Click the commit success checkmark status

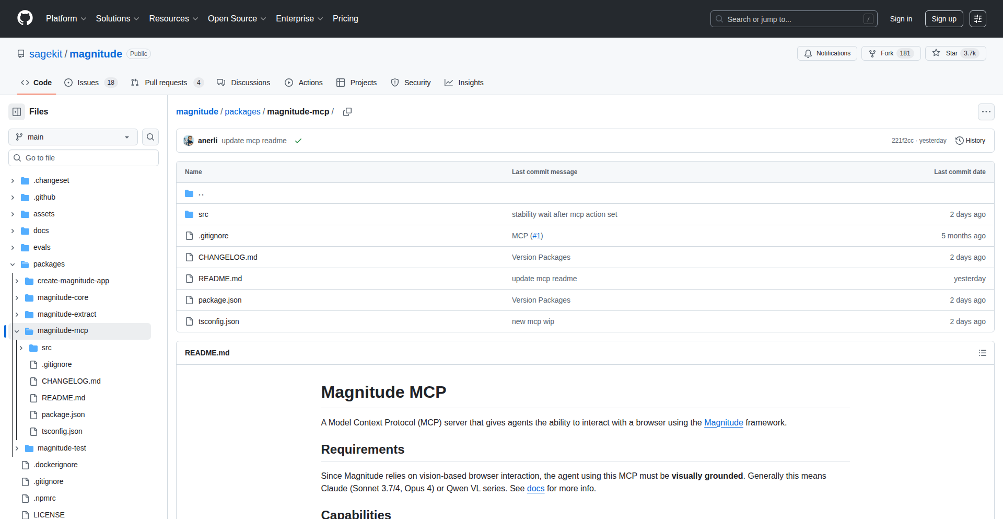(x=298, y=141)
